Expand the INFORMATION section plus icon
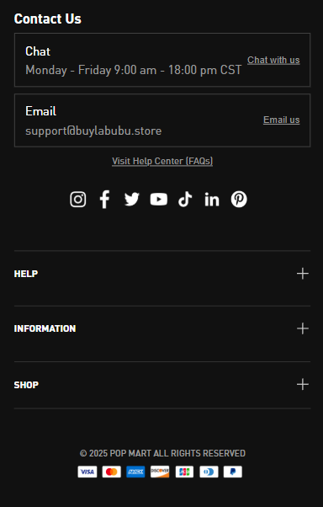 click(303, 328)
